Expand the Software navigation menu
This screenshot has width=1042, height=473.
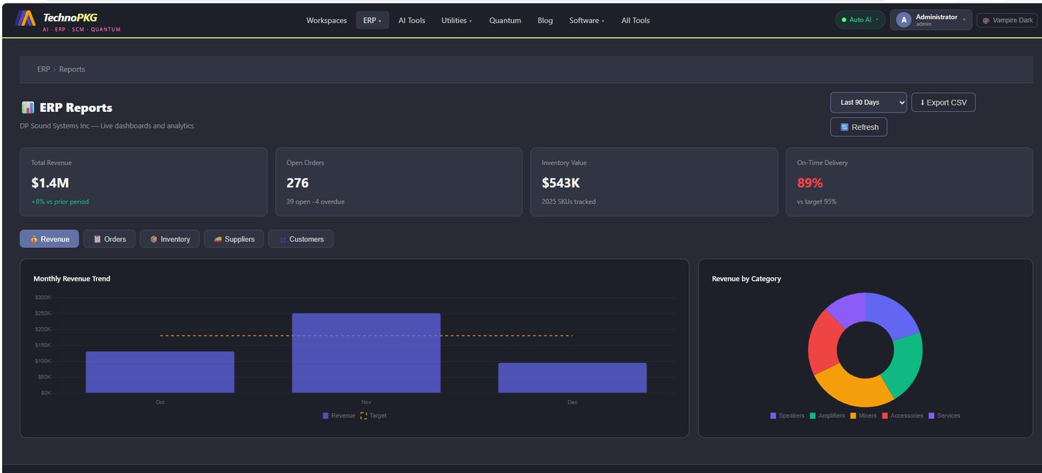pos(587,20)
